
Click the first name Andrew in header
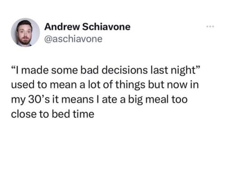point(62,27)
